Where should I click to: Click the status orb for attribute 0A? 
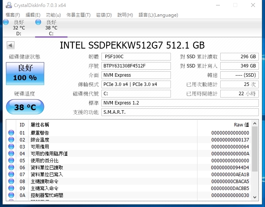[x=11, y=195]
